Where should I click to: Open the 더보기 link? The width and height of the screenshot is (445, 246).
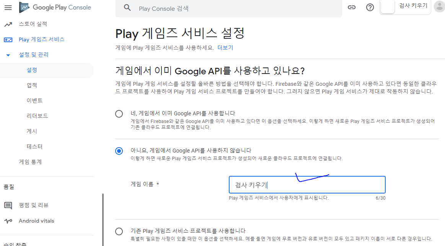(225, 48)
